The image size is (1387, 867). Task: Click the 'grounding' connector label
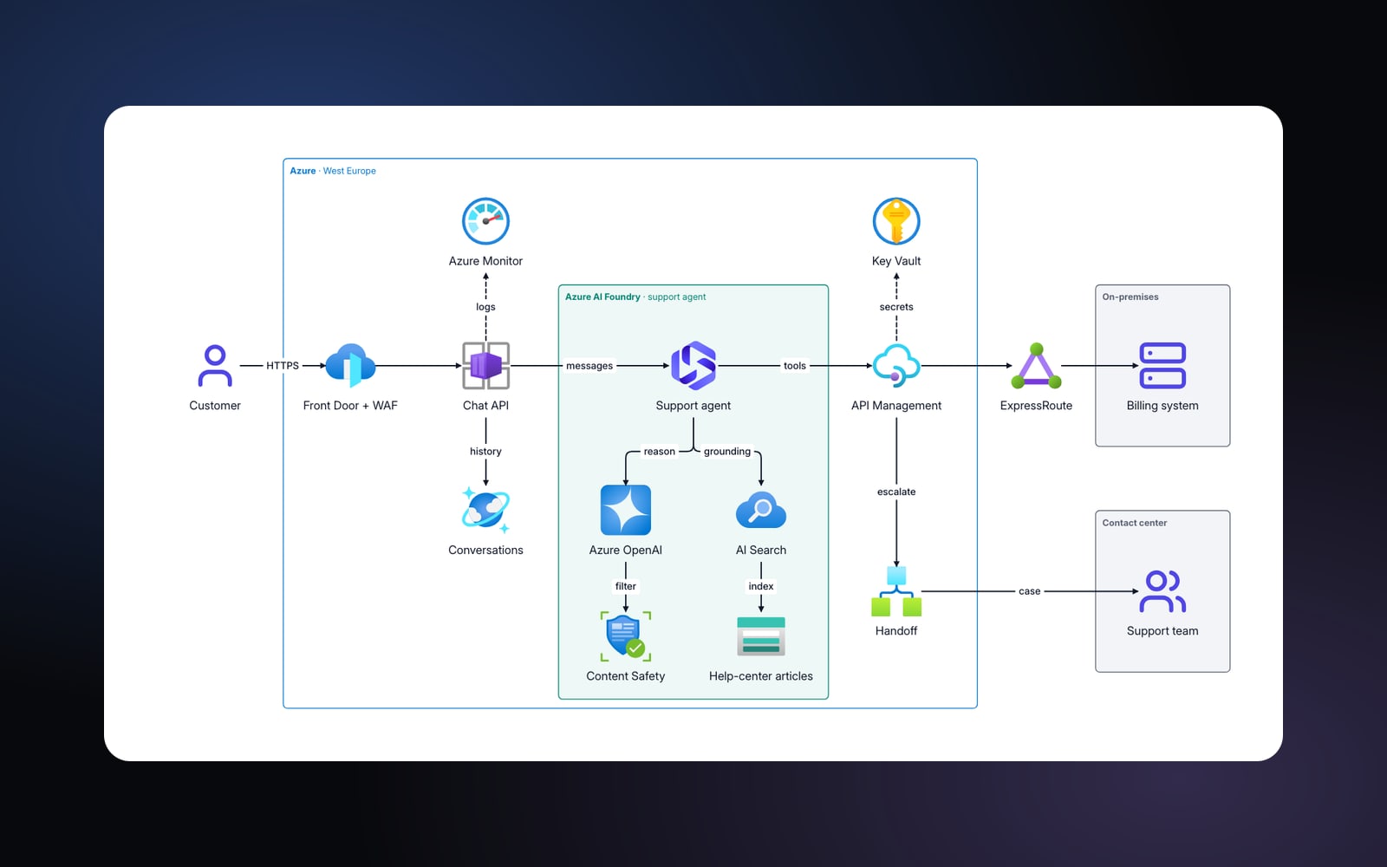click(x=727, y=452)
